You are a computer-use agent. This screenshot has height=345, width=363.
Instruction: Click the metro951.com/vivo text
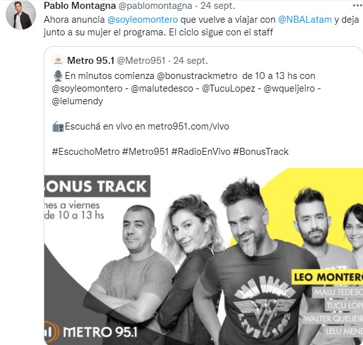[188, 126]
